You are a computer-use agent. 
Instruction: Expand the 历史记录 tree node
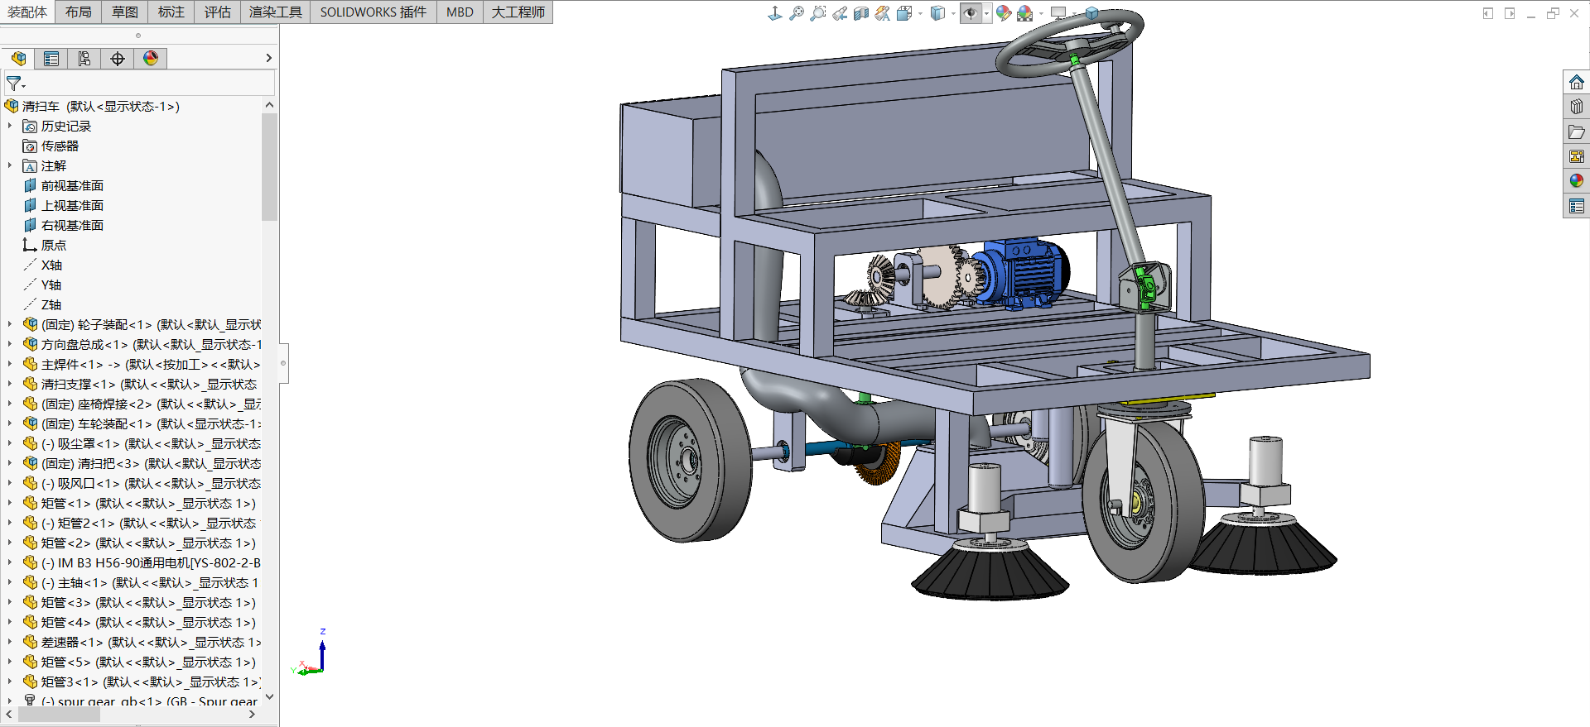[10, 126]
